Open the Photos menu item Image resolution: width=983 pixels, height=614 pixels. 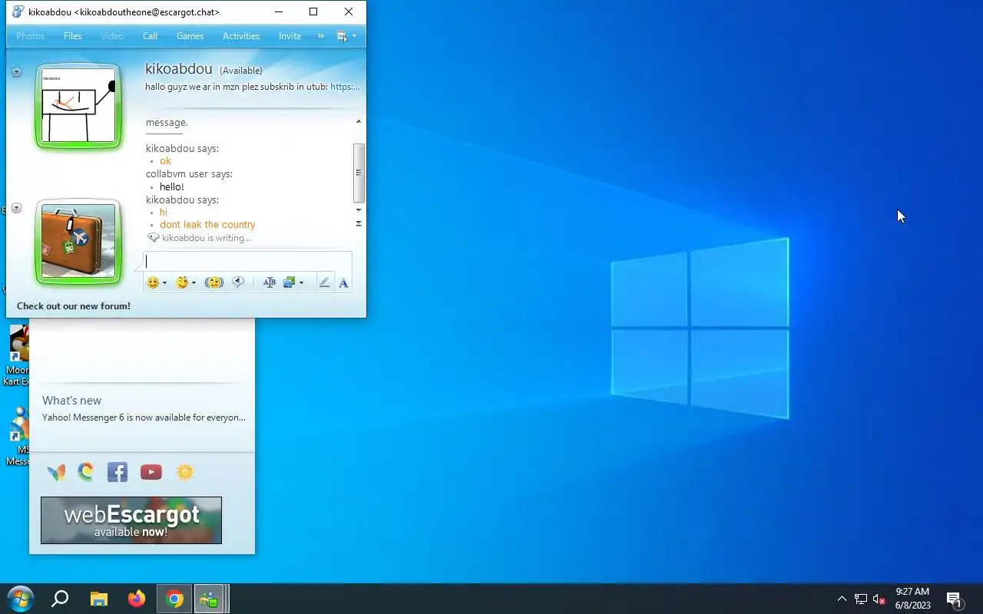click(31, 36)
